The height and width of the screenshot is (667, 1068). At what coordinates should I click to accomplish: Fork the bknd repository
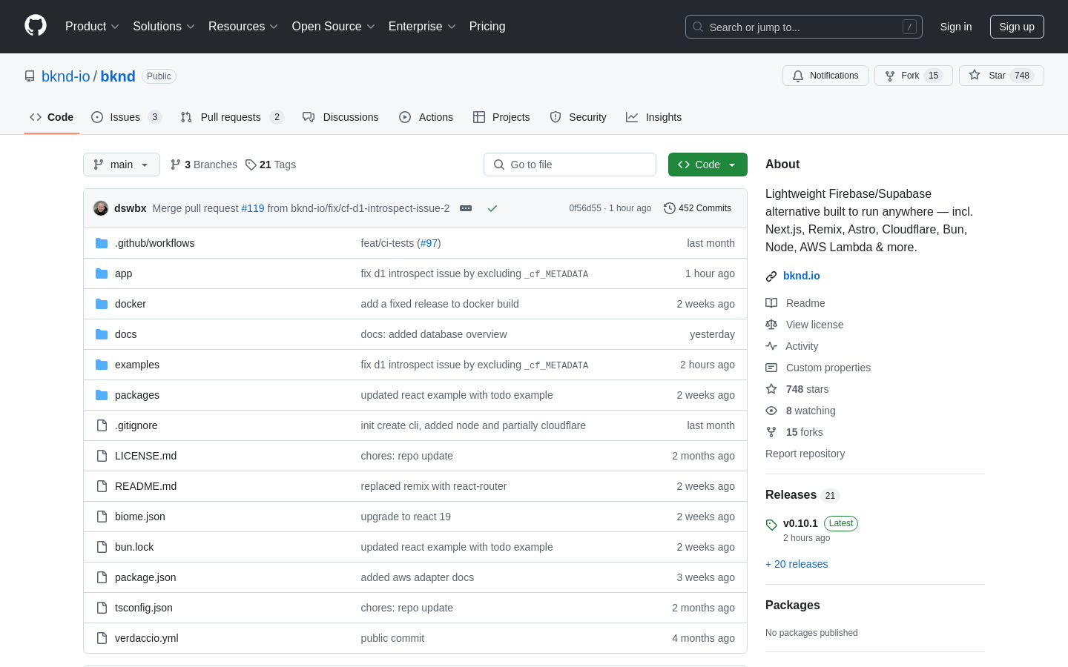coord(913,76)
